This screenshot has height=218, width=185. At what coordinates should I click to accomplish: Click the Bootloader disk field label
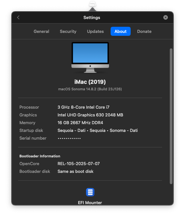pyautogui.click(x=35, y=172)
